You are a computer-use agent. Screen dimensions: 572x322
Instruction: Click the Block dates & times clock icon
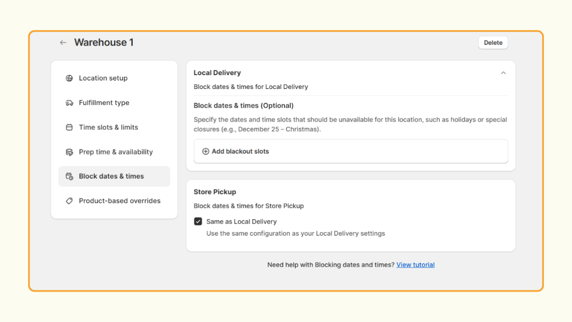[x=69, y=176]
